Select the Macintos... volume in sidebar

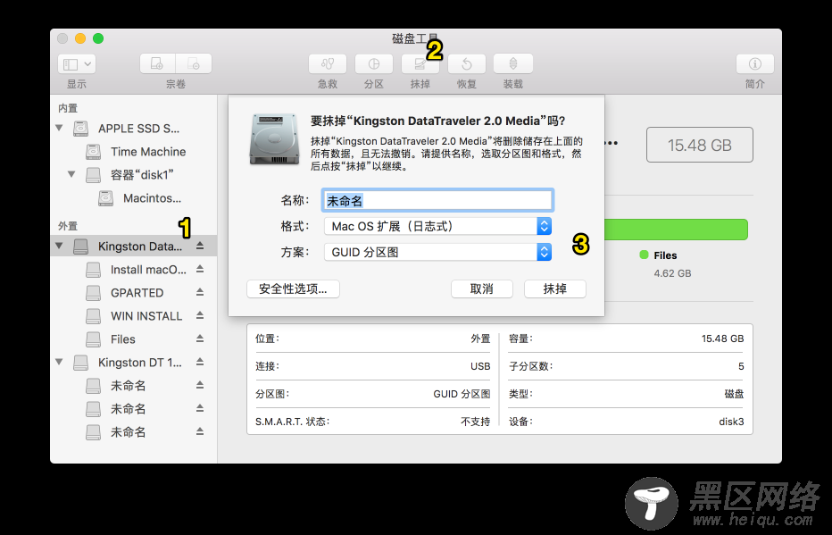[x=152, y=198]
